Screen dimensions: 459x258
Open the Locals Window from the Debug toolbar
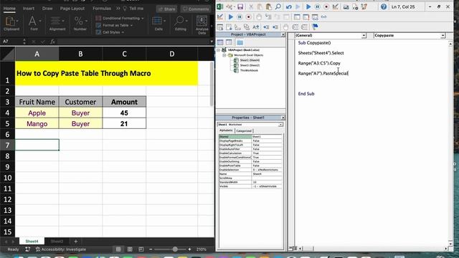click(297, 16)
